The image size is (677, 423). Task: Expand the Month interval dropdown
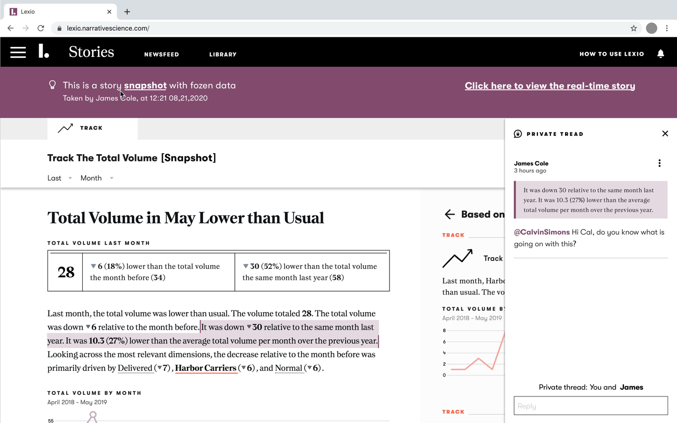pos(97,178)
